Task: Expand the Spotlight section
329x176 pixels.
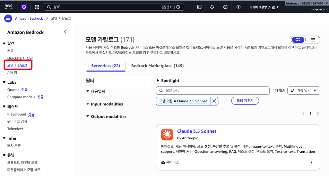Action: (168, 81)
